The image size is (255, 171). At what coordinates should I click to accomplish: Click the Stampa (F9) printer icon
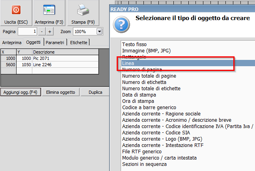click(83, 9)
